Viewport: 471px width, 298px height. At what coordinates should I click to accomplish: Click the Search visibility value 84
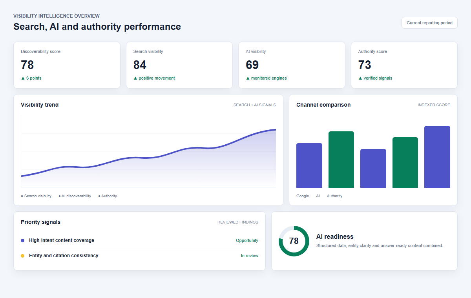coord(140,65)
